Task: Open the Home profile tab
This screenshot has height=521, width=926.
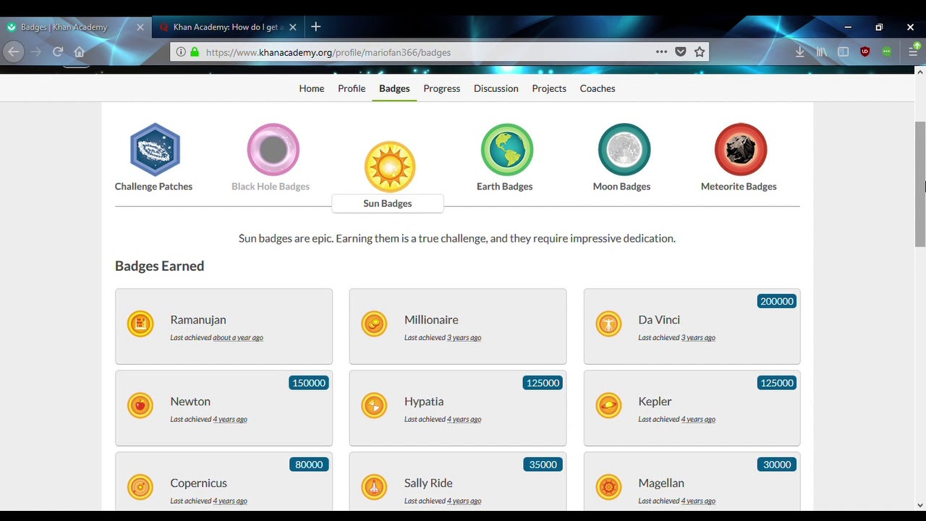Action: click(312, 88)
